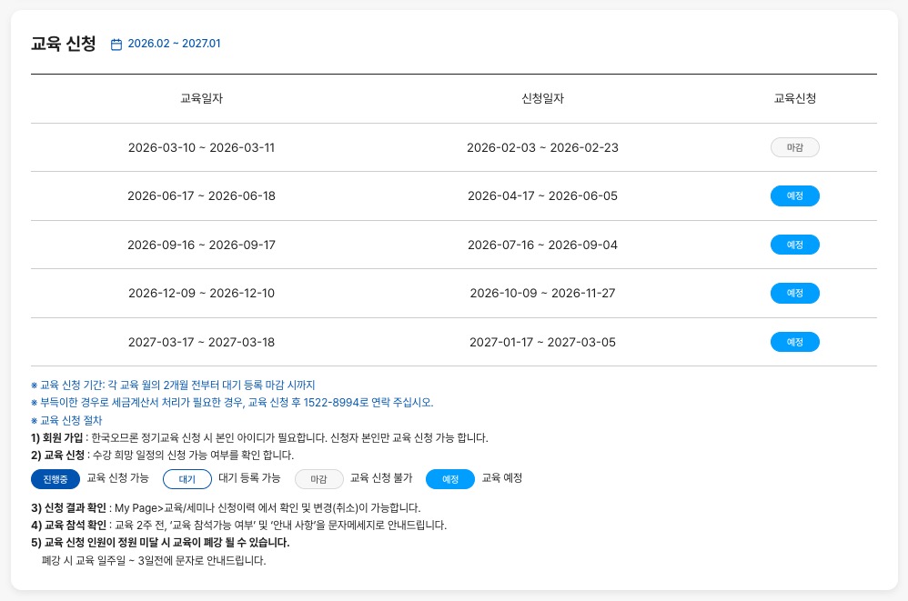
Task: Click the 마감 badge in the 2026-03-10 row
Action: [794, 147]
